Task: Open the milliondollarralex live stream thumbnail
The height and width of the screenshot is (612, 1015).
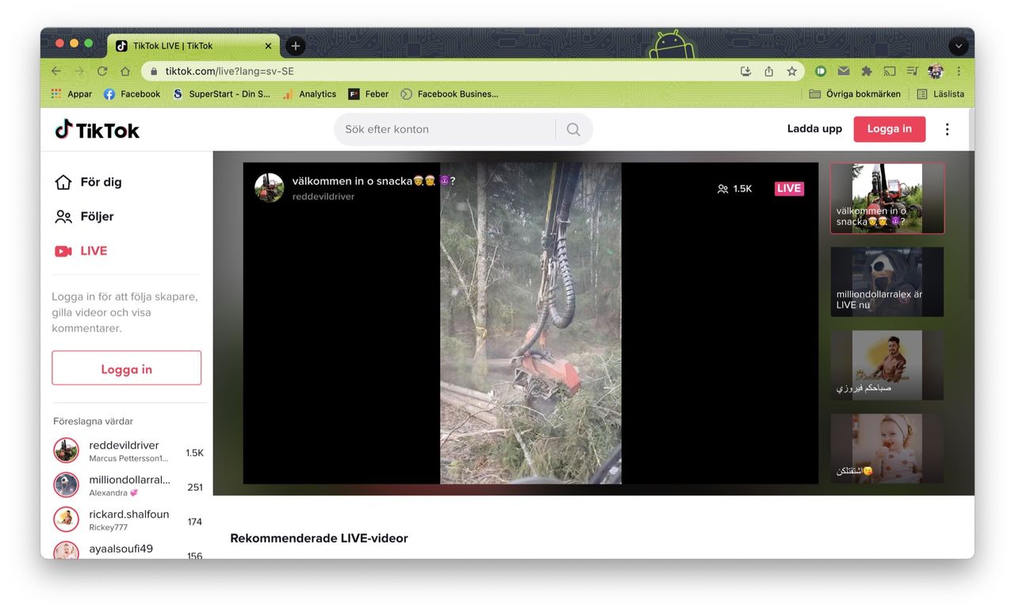Action: 887,281
